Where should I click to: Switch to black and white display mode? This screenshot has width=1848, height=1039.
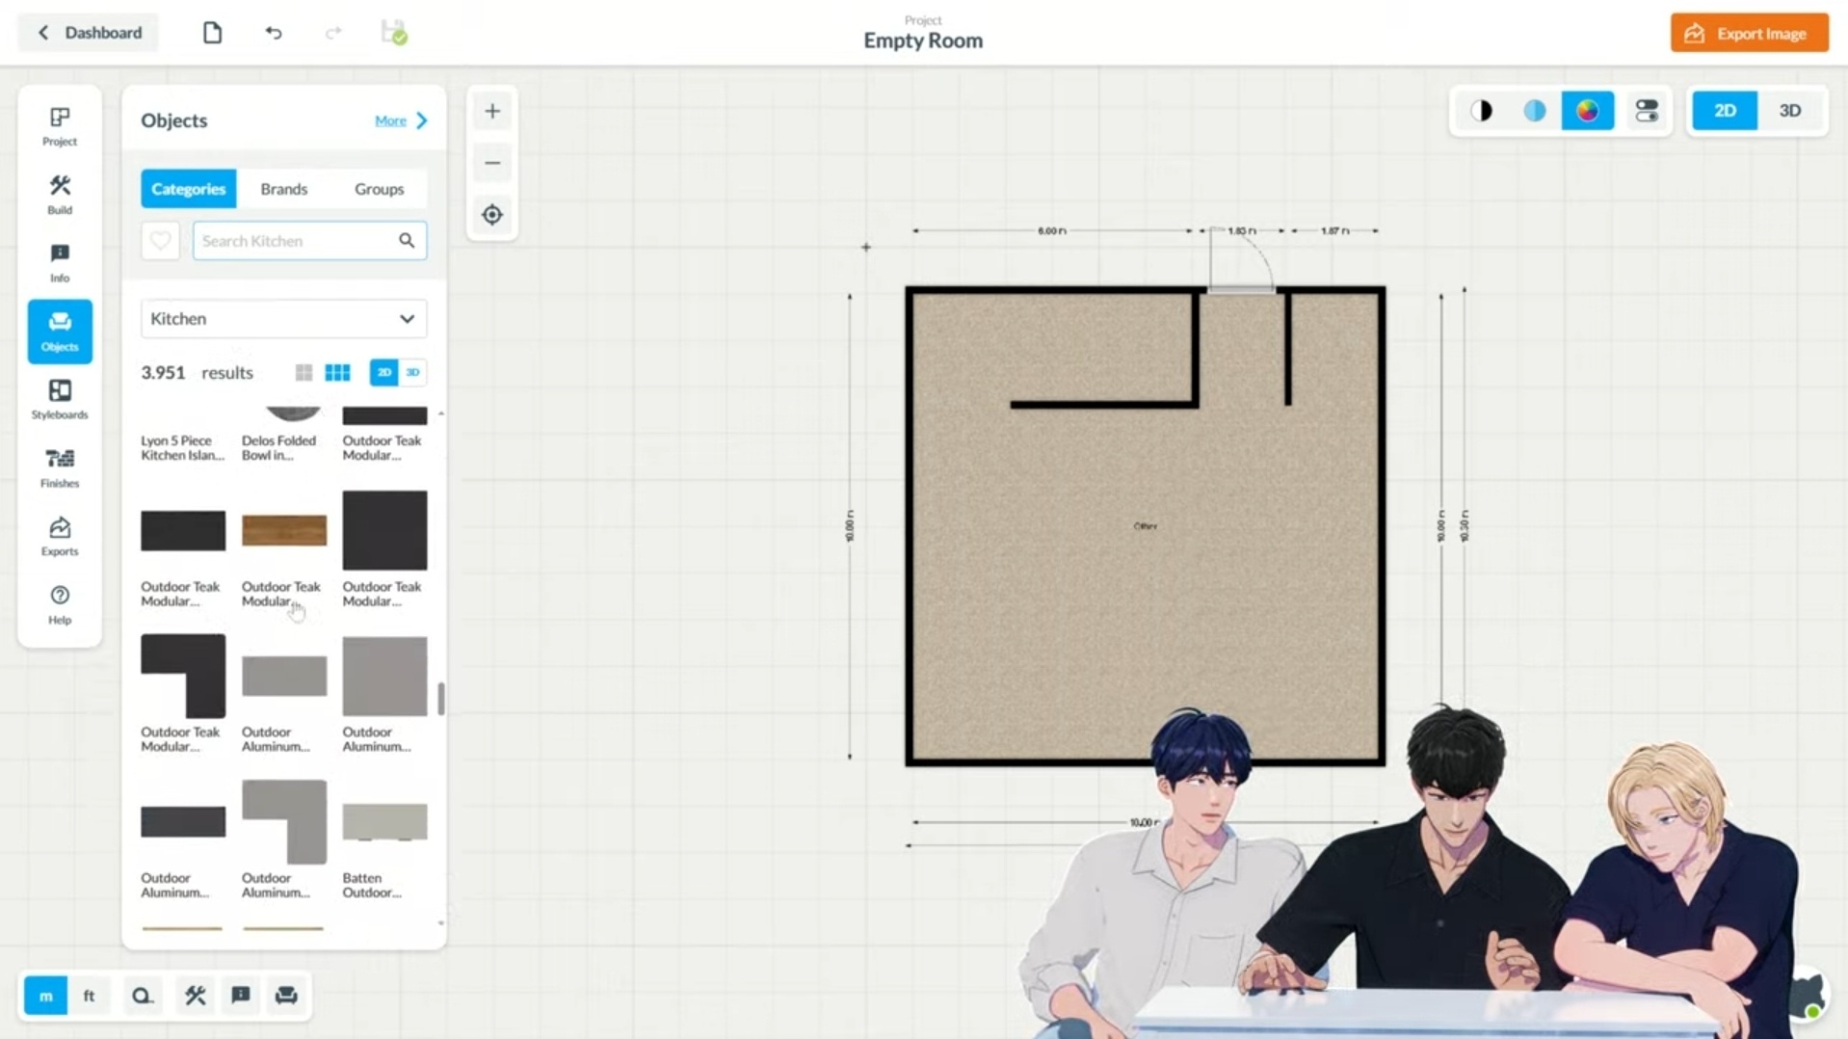1482,111
